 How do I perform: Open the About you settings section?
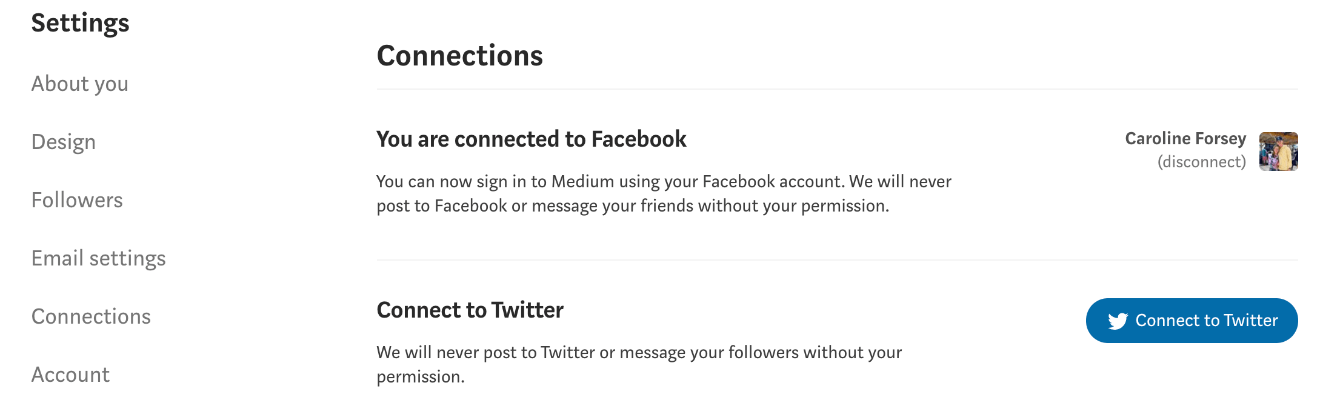79,84
